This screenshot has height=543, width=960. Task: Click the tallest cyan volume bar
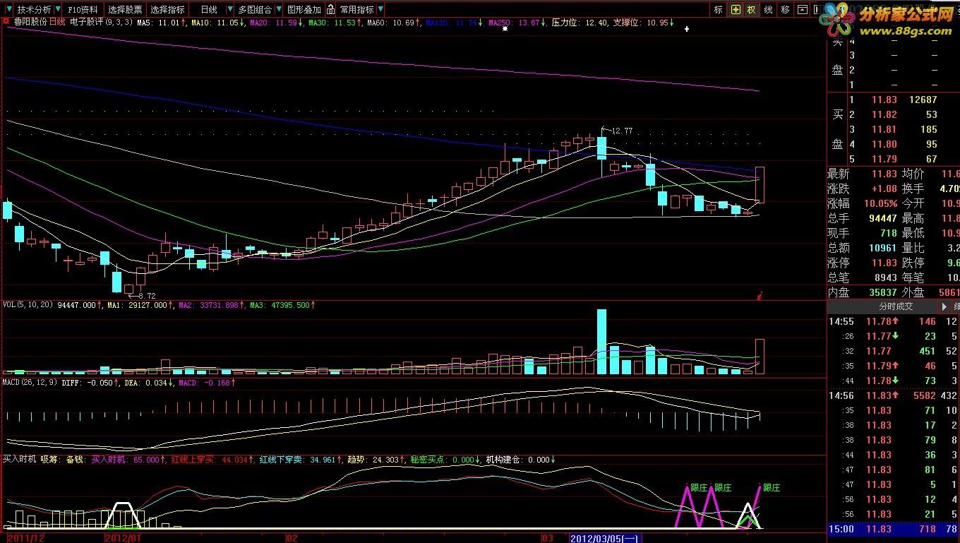pos(601,341)
